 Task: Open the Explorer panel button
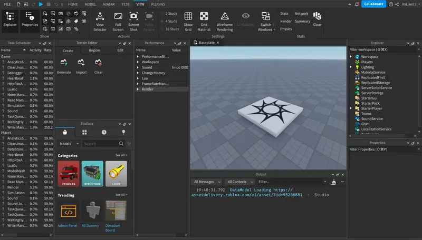(10, 19)
